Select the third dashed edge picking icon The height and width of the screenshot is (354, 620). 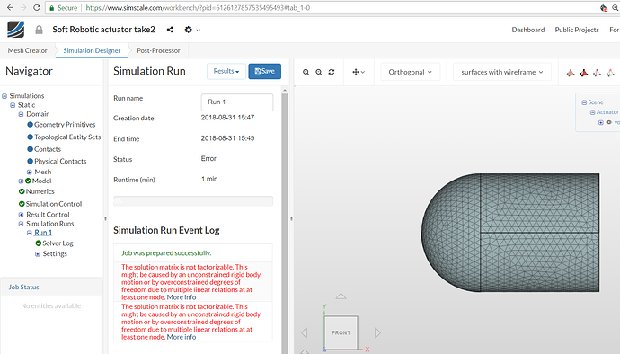click(x=597, y=73)
